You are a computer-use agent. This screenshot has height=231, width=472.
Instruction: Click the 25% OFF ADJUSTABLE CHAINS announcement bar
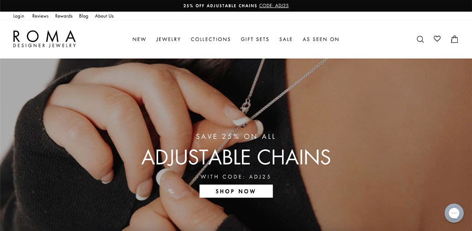236,6
